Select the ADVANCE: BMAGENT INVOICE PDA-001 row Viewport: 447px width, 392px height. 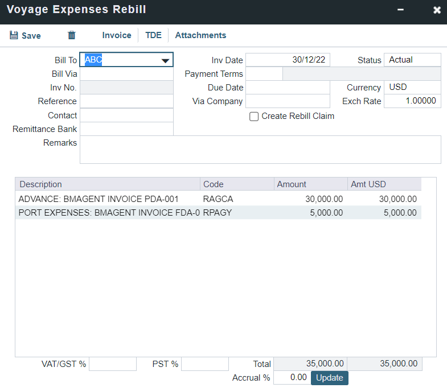108,199
